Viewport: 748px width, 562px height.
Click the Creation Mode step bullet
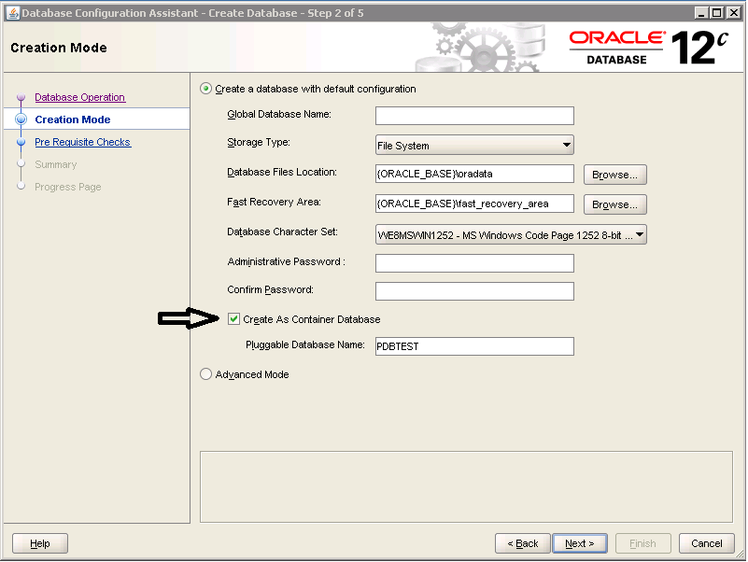coord(21,119)
